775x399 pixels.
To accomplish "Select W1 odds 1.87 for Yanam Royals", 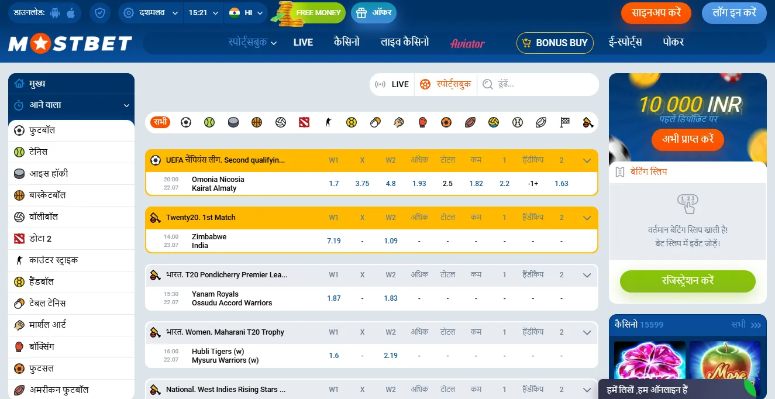I will (334, 298).
